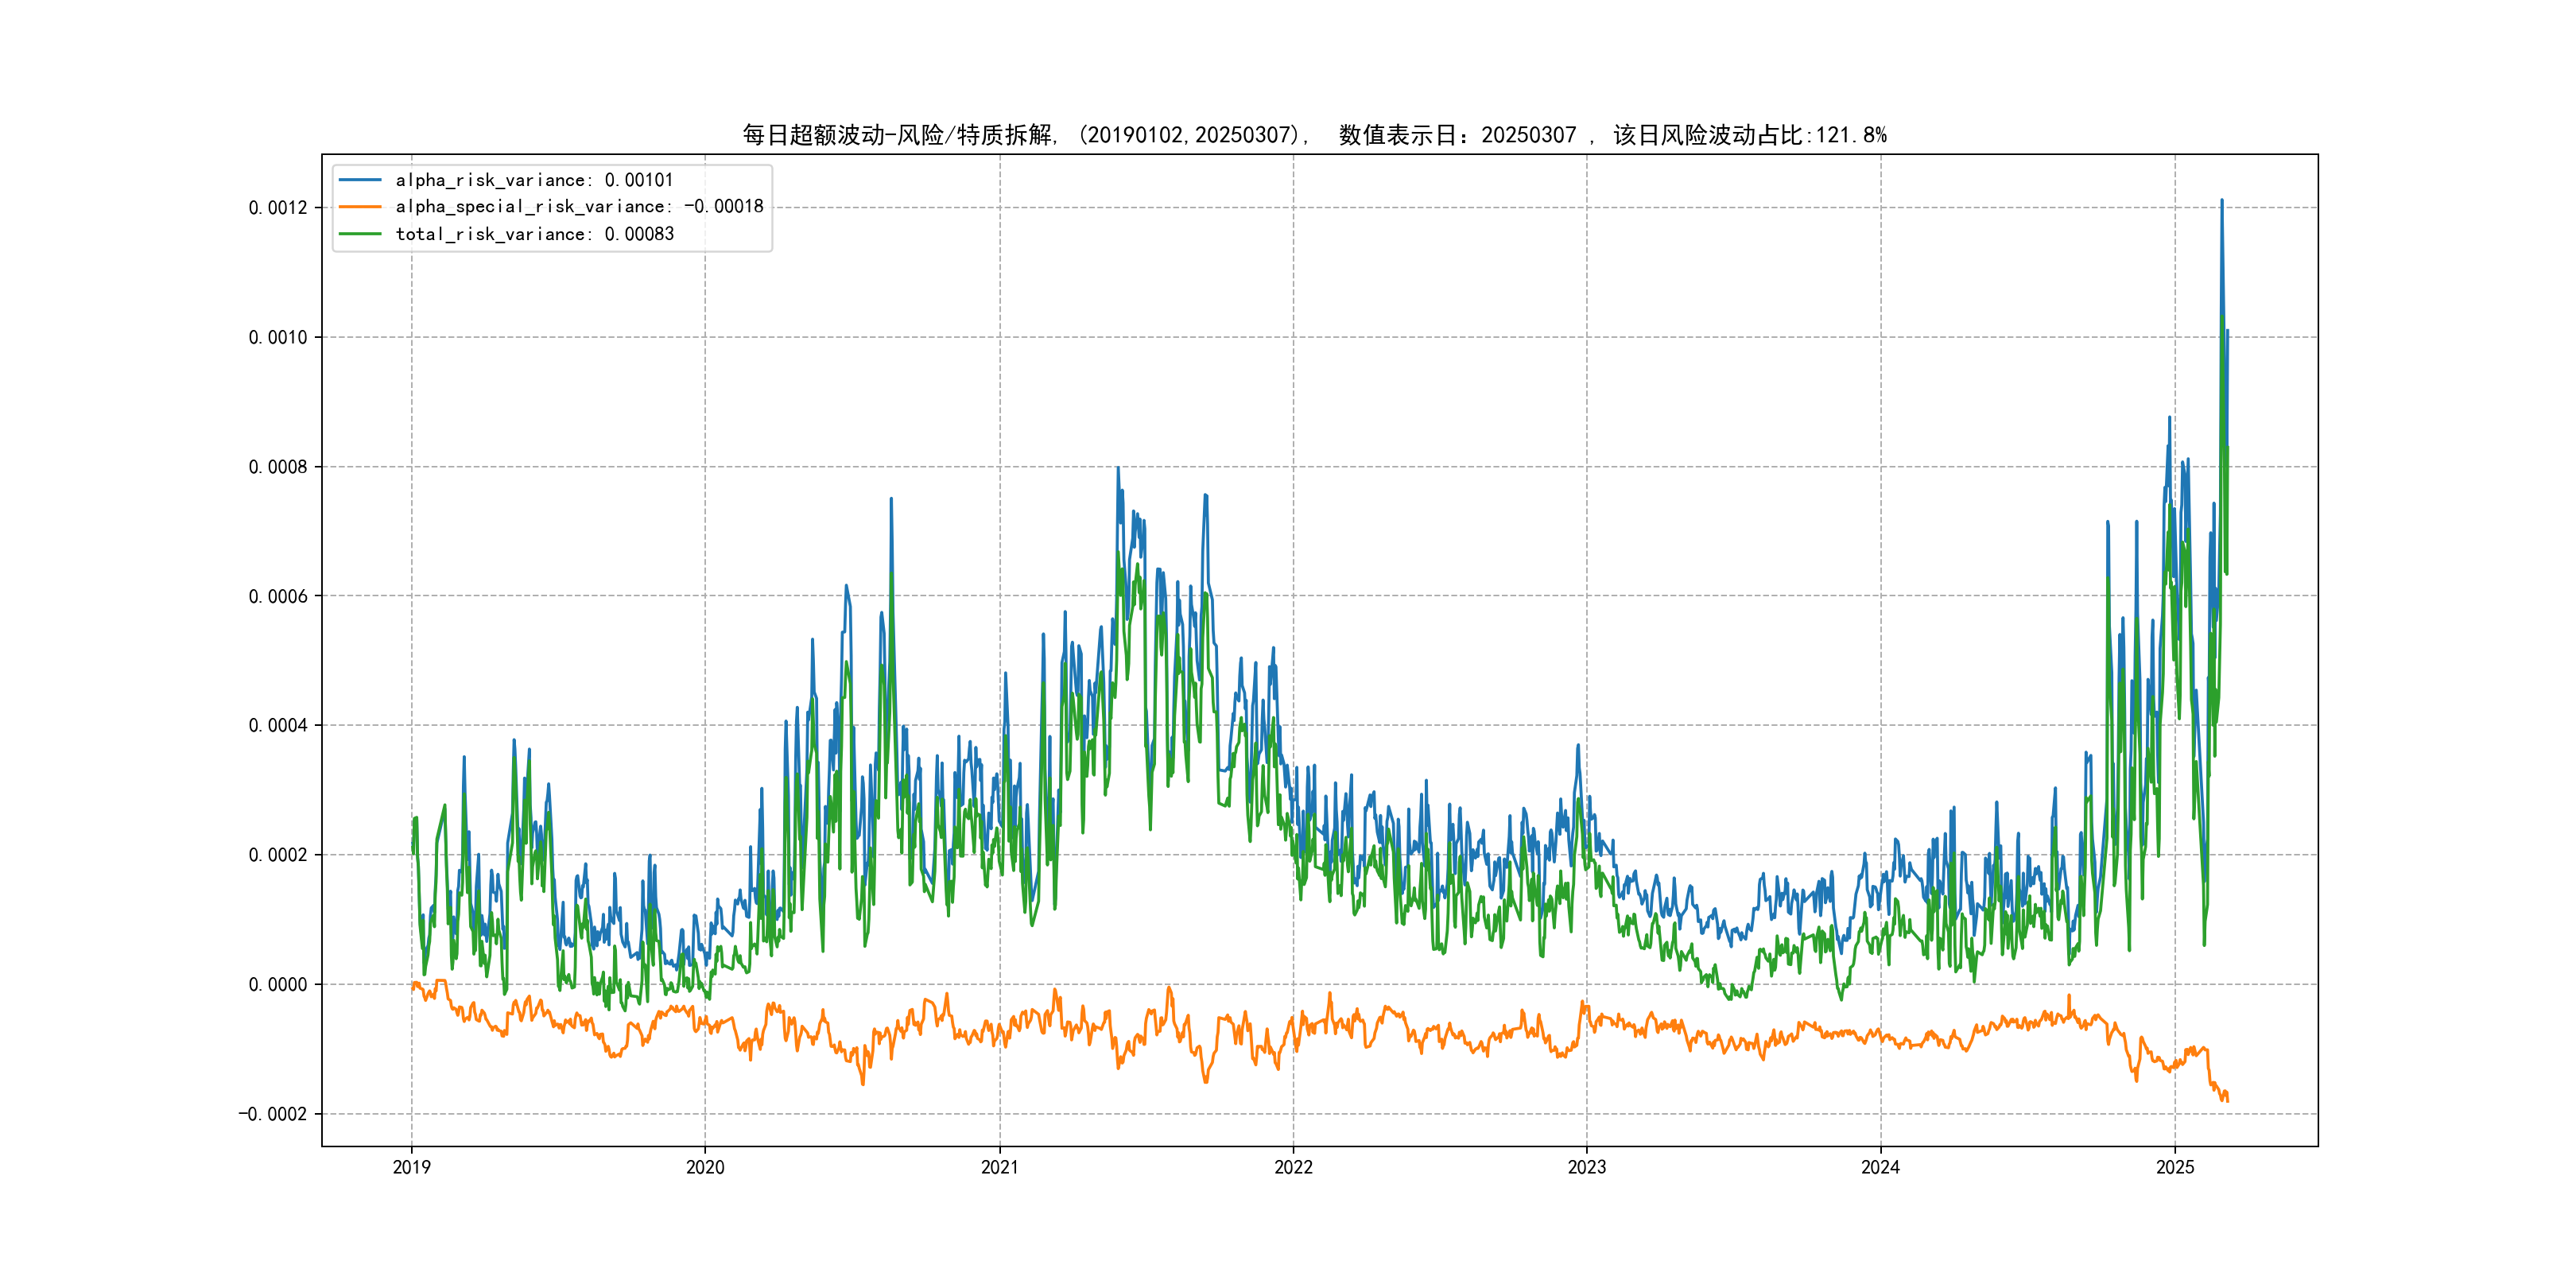Select the alpha_special_risk_variance: -0.00018 legend label

579,207
